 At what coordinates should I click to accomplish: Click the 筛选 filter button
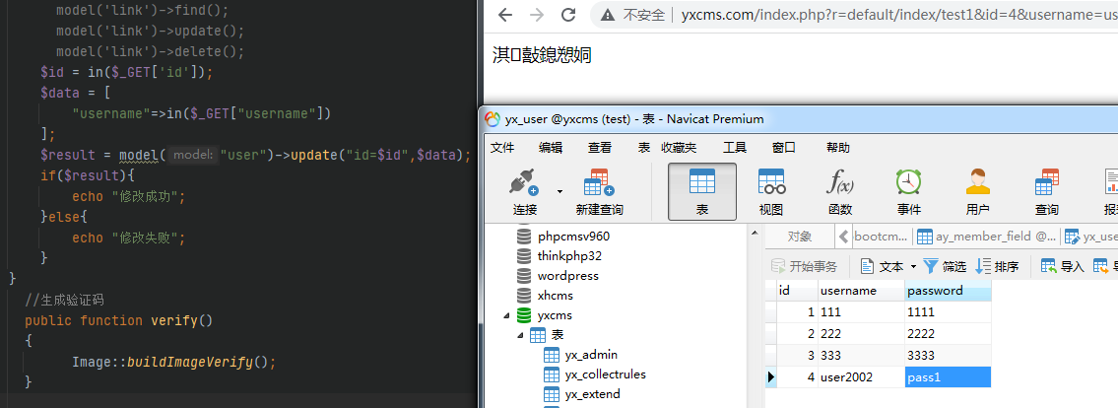coord(946,267)
